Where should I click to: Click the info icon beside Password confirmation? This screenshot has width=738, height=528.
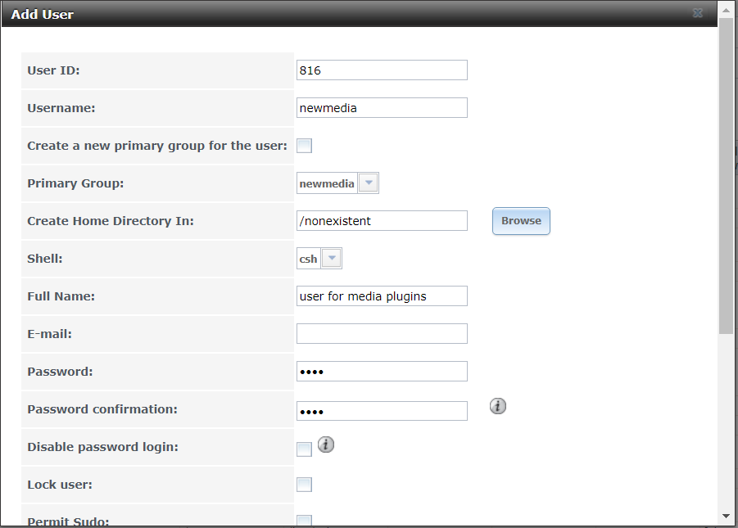click(497, 406)
